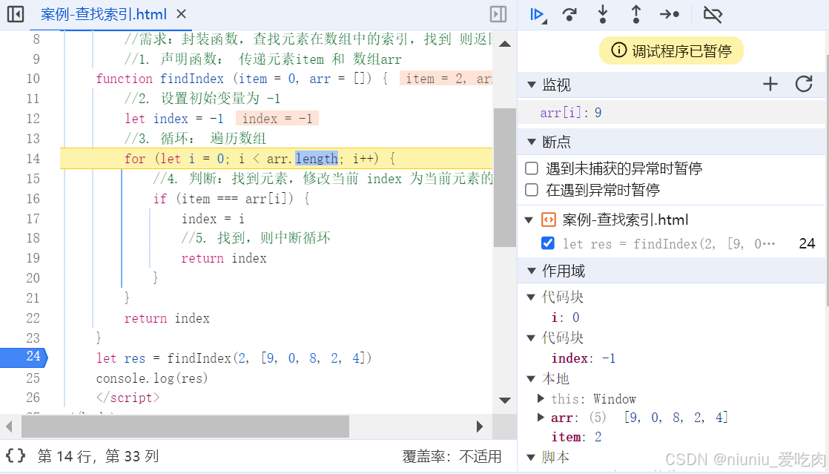The image size is (829, 474).
Task: Step into next function call
Action: [x=603, y=14]
